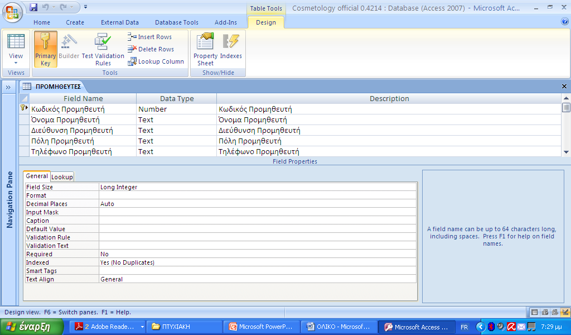Toggle the Primary Key button

coord(46,49)
